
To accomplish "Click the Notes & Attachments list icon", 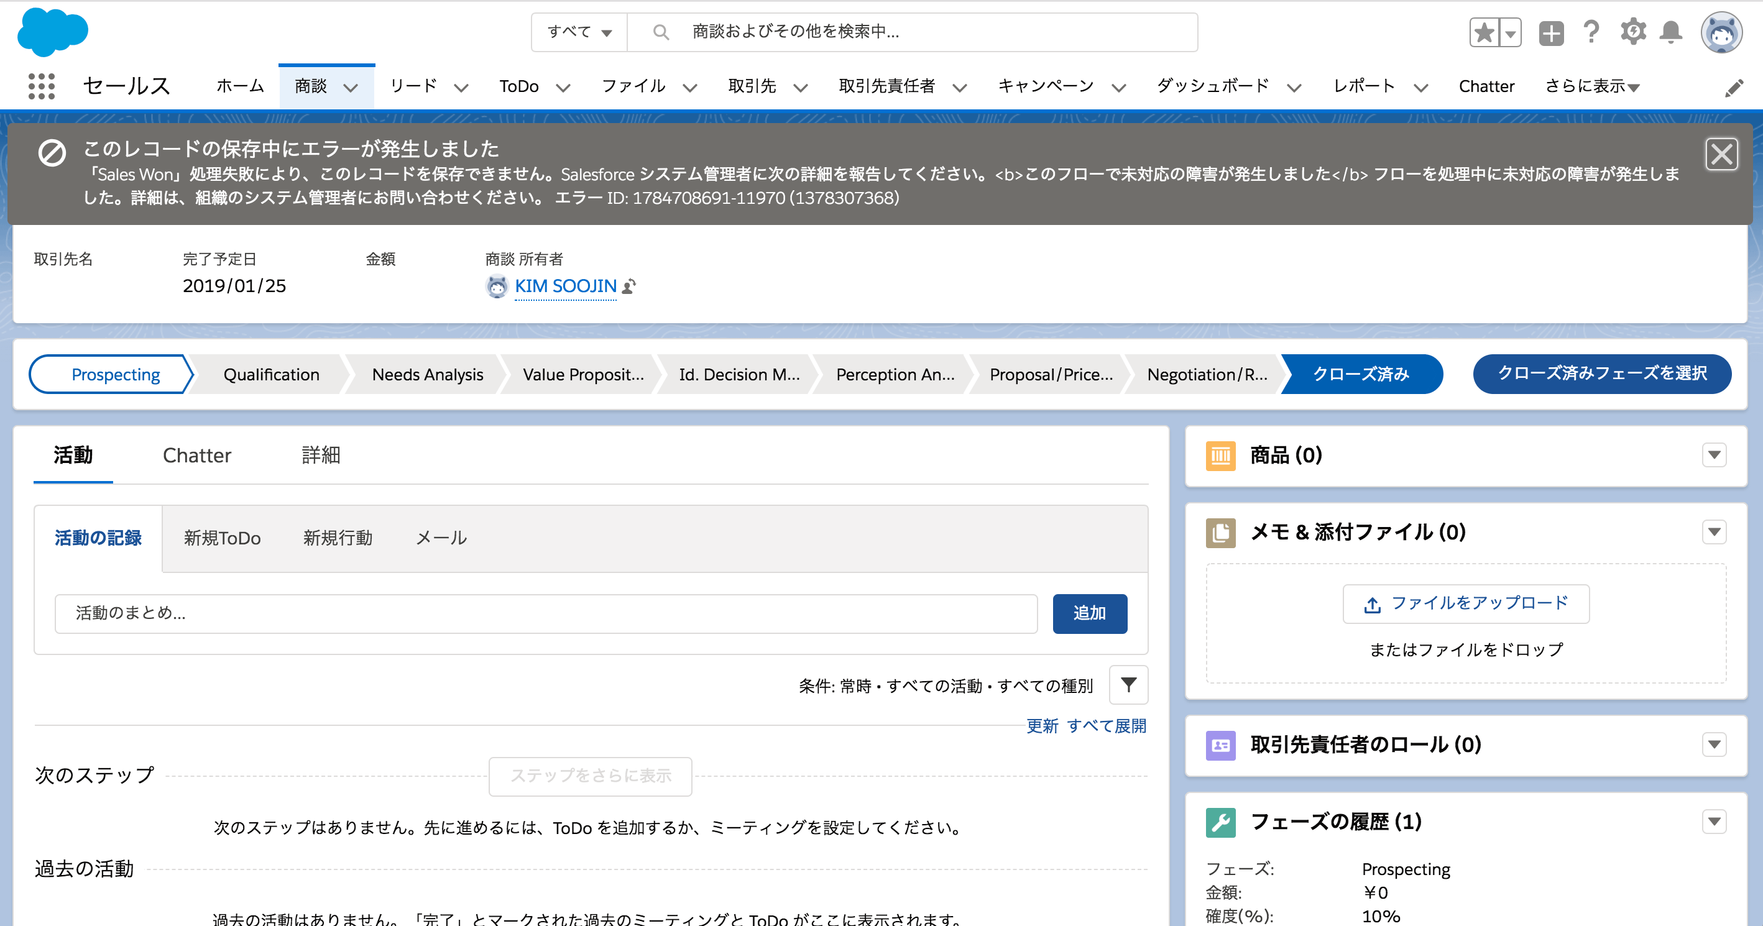I will [1220, 533].
